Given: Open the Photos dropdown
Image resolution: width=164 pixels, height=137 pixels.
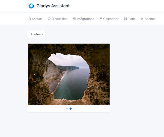Looking at the screenshot, I should pos(37,34).
